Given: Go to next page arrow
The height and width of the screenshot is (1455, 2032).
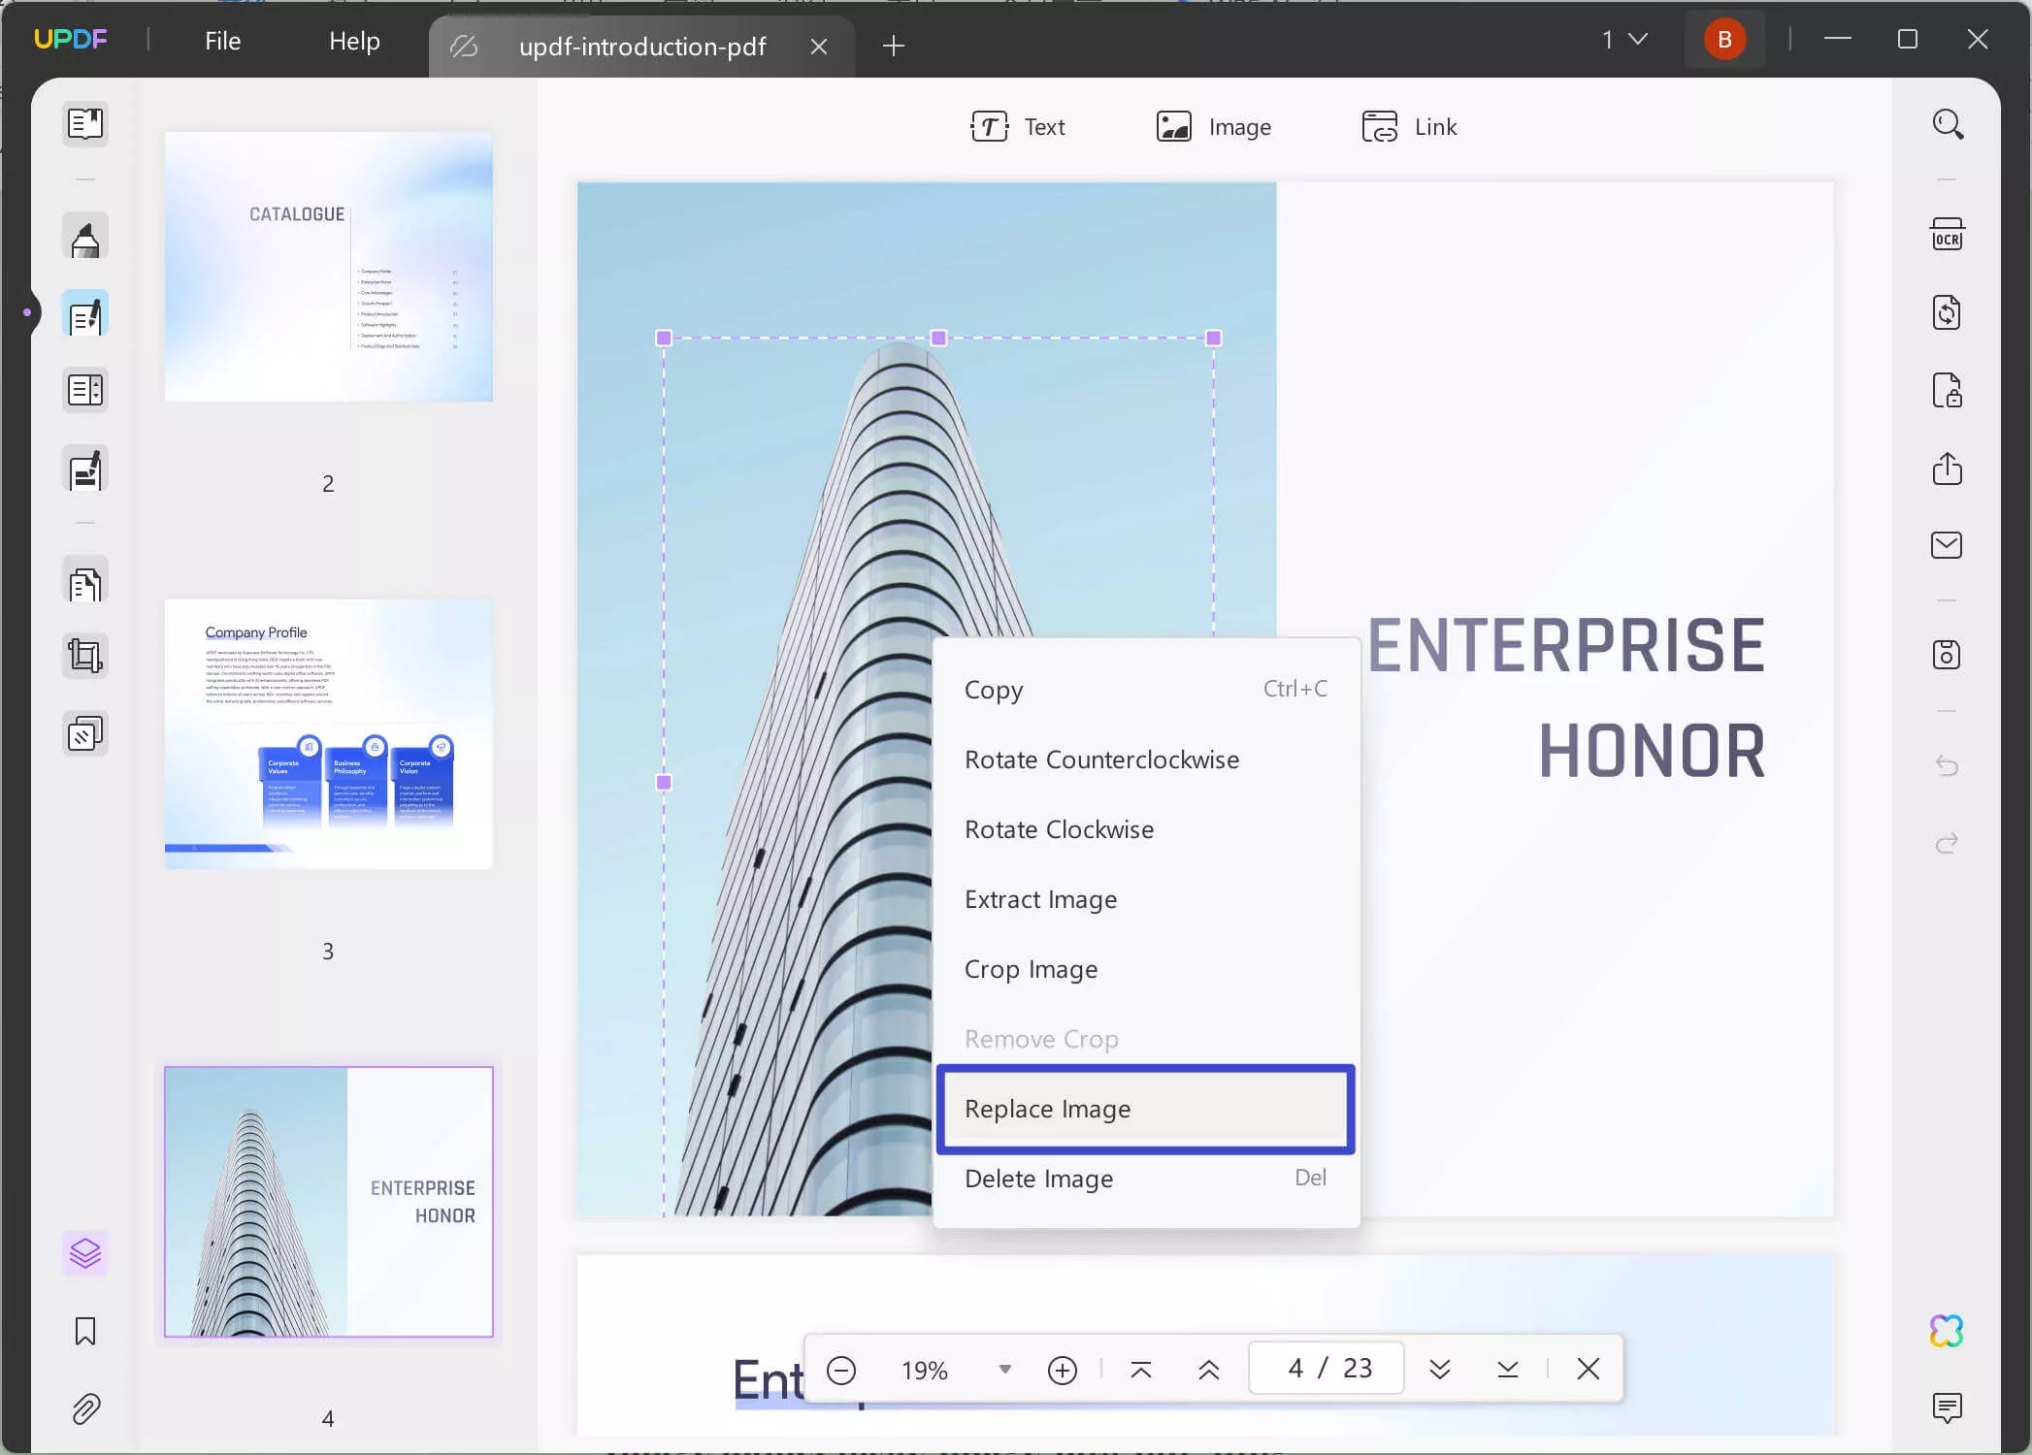Looking at the screenshot, I should click(x=1440, y=1370).
